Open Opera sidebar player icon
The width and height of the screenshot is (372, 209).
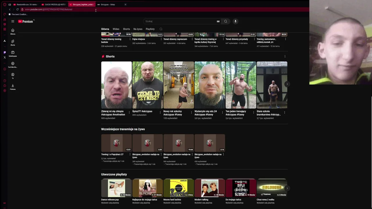(x=5, y=69)
